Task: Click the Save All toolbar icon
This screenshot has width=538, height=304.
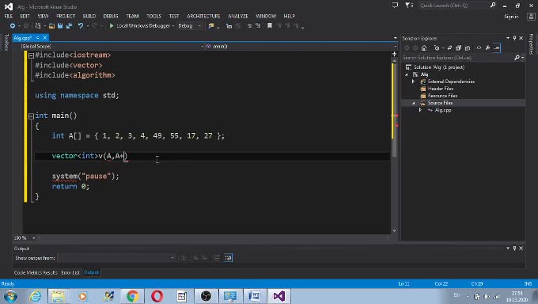Action: click(69, 26)
